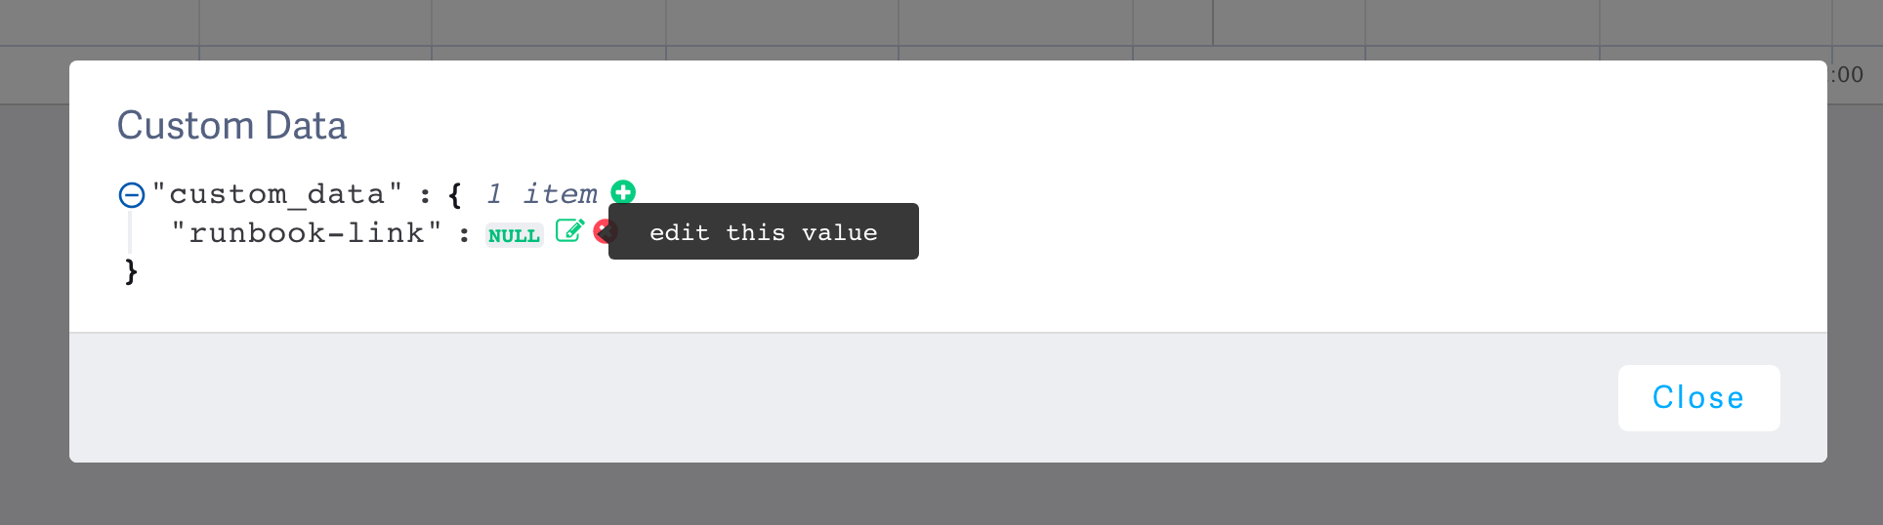This screenshot has height=525, width=1883.
Task: Click the vertical indent guide beside runbook-link
Action: 130,233
